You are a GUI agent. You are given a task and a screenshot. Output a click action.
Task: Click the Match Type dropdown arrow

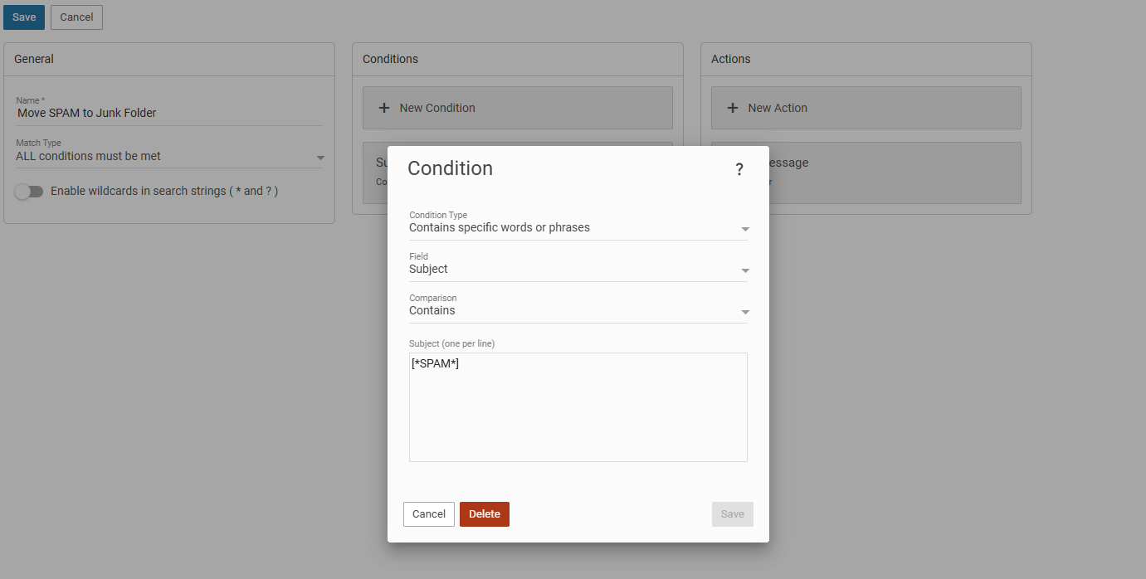(x=320, y=158)
